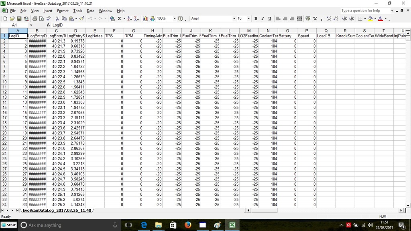Viewport: 411px width, 231px height.
Task: Sort ascending A to Z
Action: click(130, 18)
